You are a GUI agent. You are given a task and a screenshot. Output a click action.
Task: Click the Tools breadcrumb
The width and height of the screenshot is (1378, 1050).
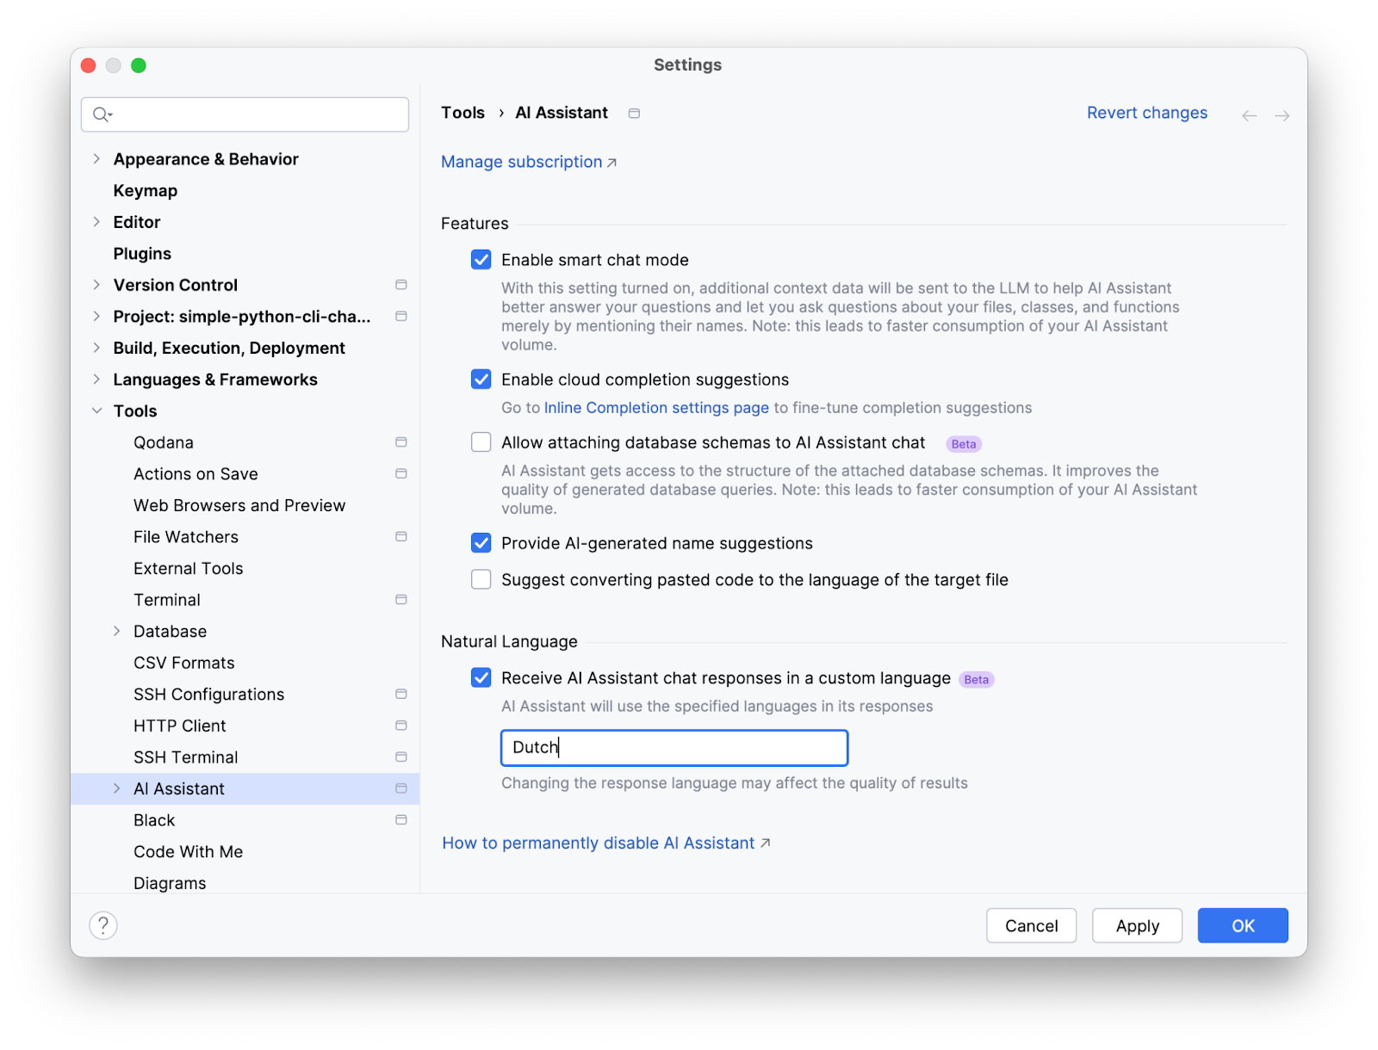point(463,113)
